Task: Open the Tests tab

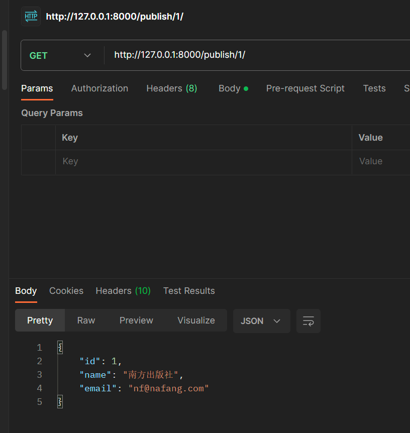Action: pos(374,88)
